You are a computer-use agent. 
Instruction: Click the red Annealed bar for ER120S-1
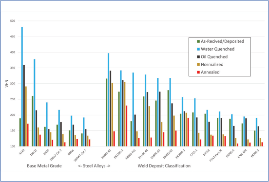pyautogui.click(x=126, y=126)
